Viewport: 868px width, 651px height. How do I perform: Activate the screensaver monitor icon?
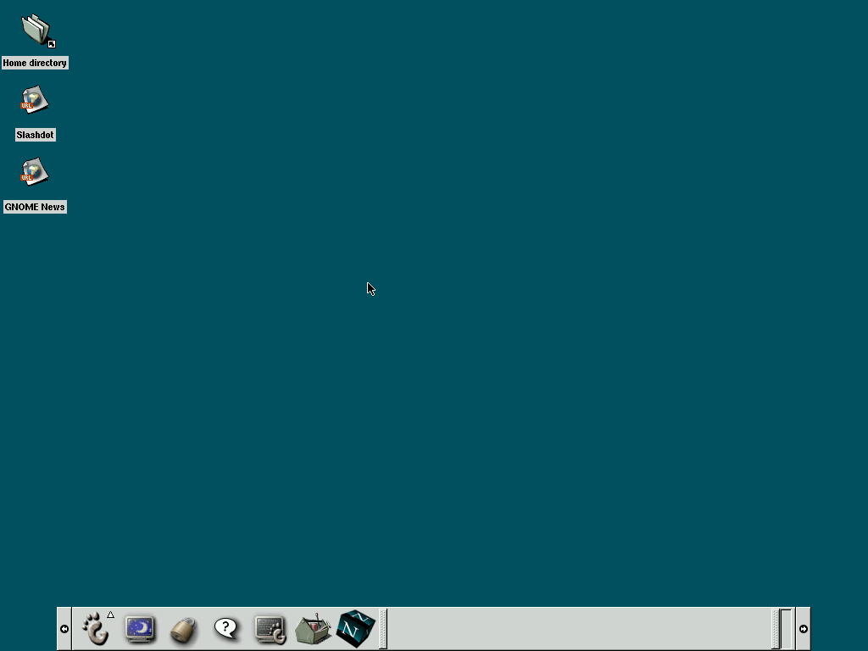(x=140, y=630)
